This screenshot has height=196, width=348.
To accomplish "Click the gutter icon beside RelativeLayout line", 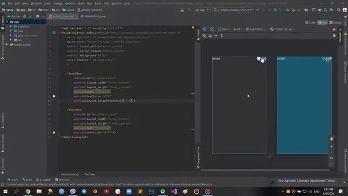I will tap(54, 33).
